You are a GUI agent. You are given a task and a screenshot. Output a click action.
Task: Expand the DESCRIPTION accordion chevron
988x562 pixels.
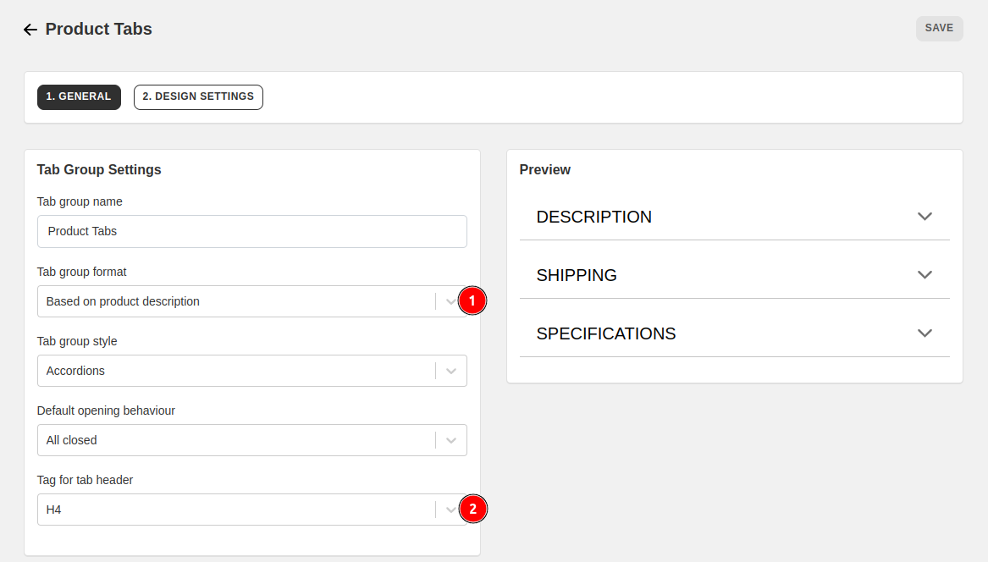pyautogui.click(x=925, y=217)
